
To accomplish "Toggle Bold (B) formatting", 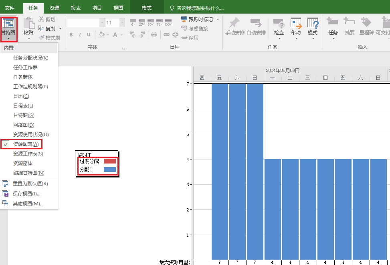I will 71,35.
